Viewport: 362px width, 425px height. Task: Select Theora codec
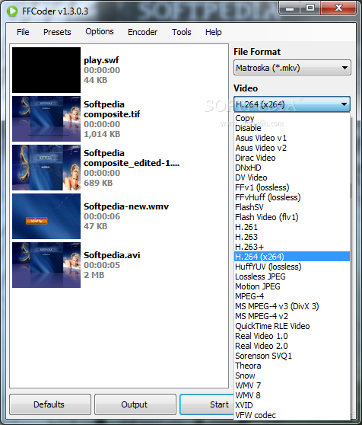pos(292,366)
